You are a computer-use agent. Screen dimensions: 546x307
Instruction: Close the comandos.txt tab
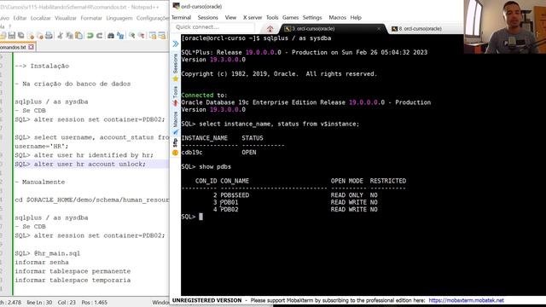coord(31,47)
